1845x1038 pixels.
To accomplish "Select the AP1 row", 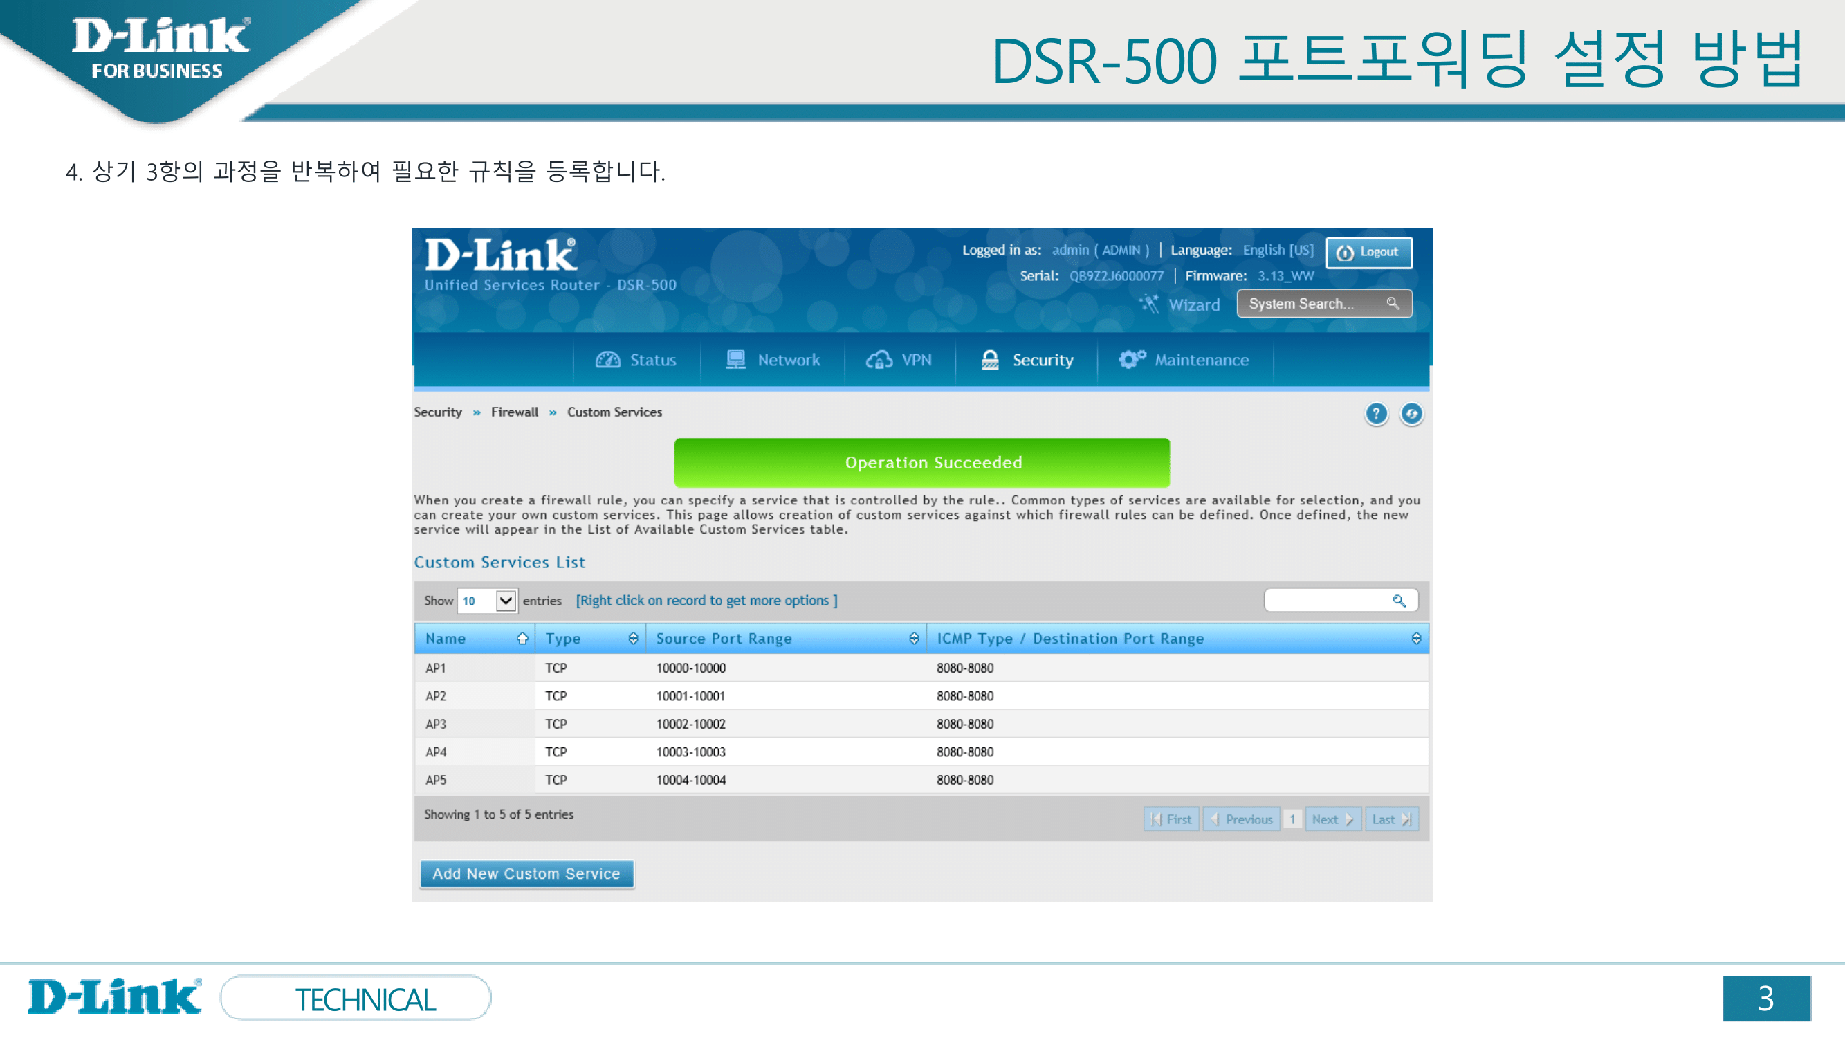I will (921, 668).
